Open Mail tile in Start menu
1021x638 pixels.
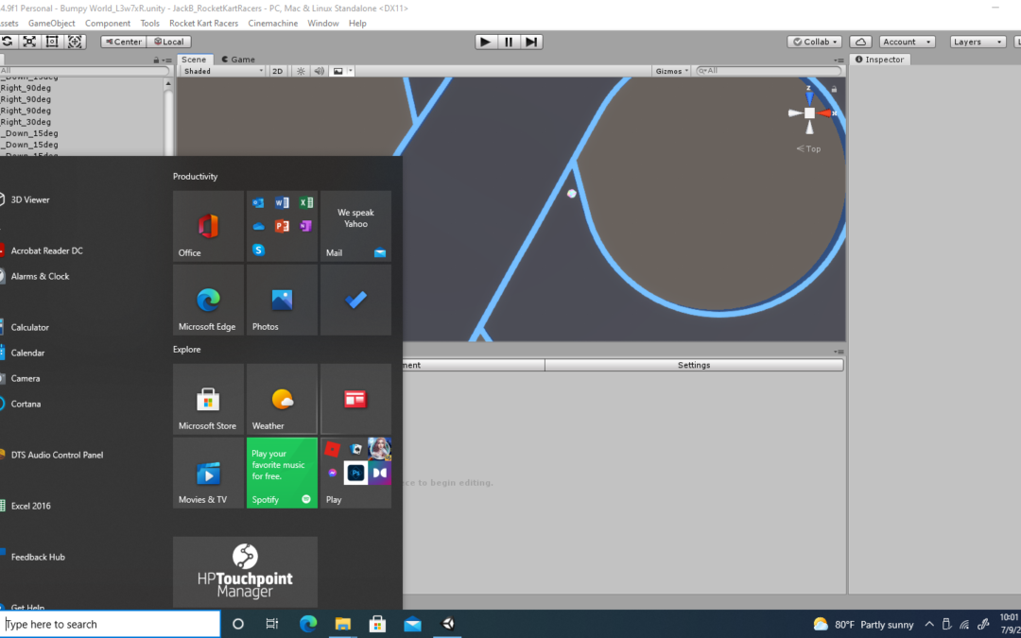(355, 226)
